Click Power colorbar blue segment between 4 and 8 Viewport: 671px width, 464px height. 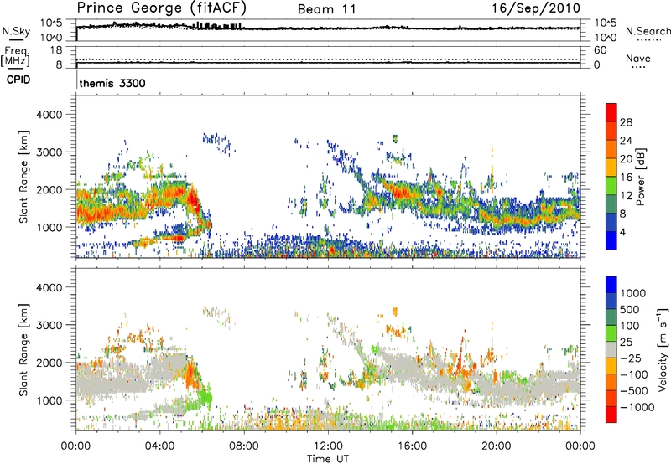(611, 222)
